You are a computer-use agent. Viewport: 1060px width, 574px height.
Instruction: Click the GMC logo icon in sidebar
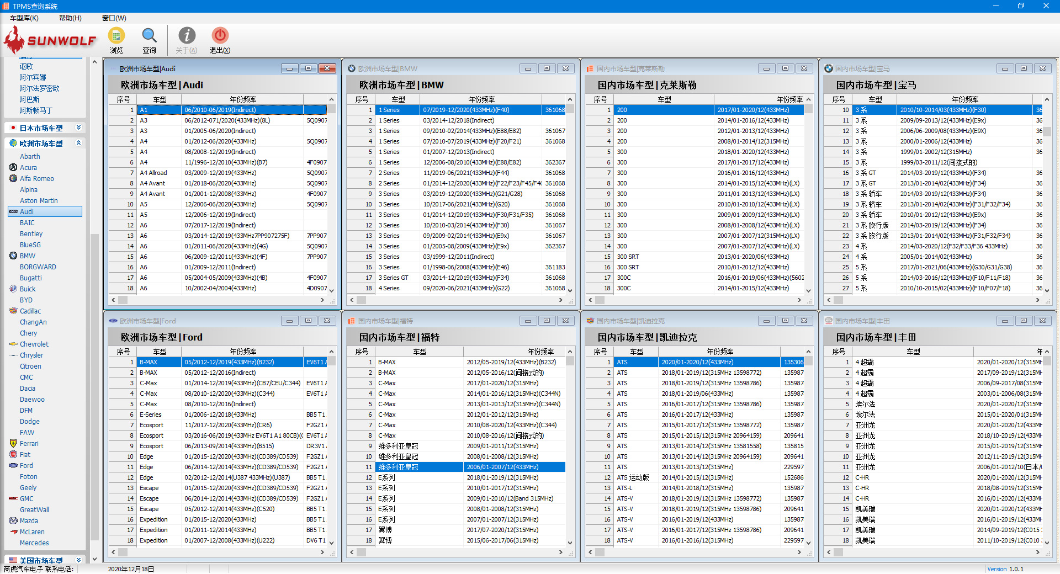click(x=13, y=498)
